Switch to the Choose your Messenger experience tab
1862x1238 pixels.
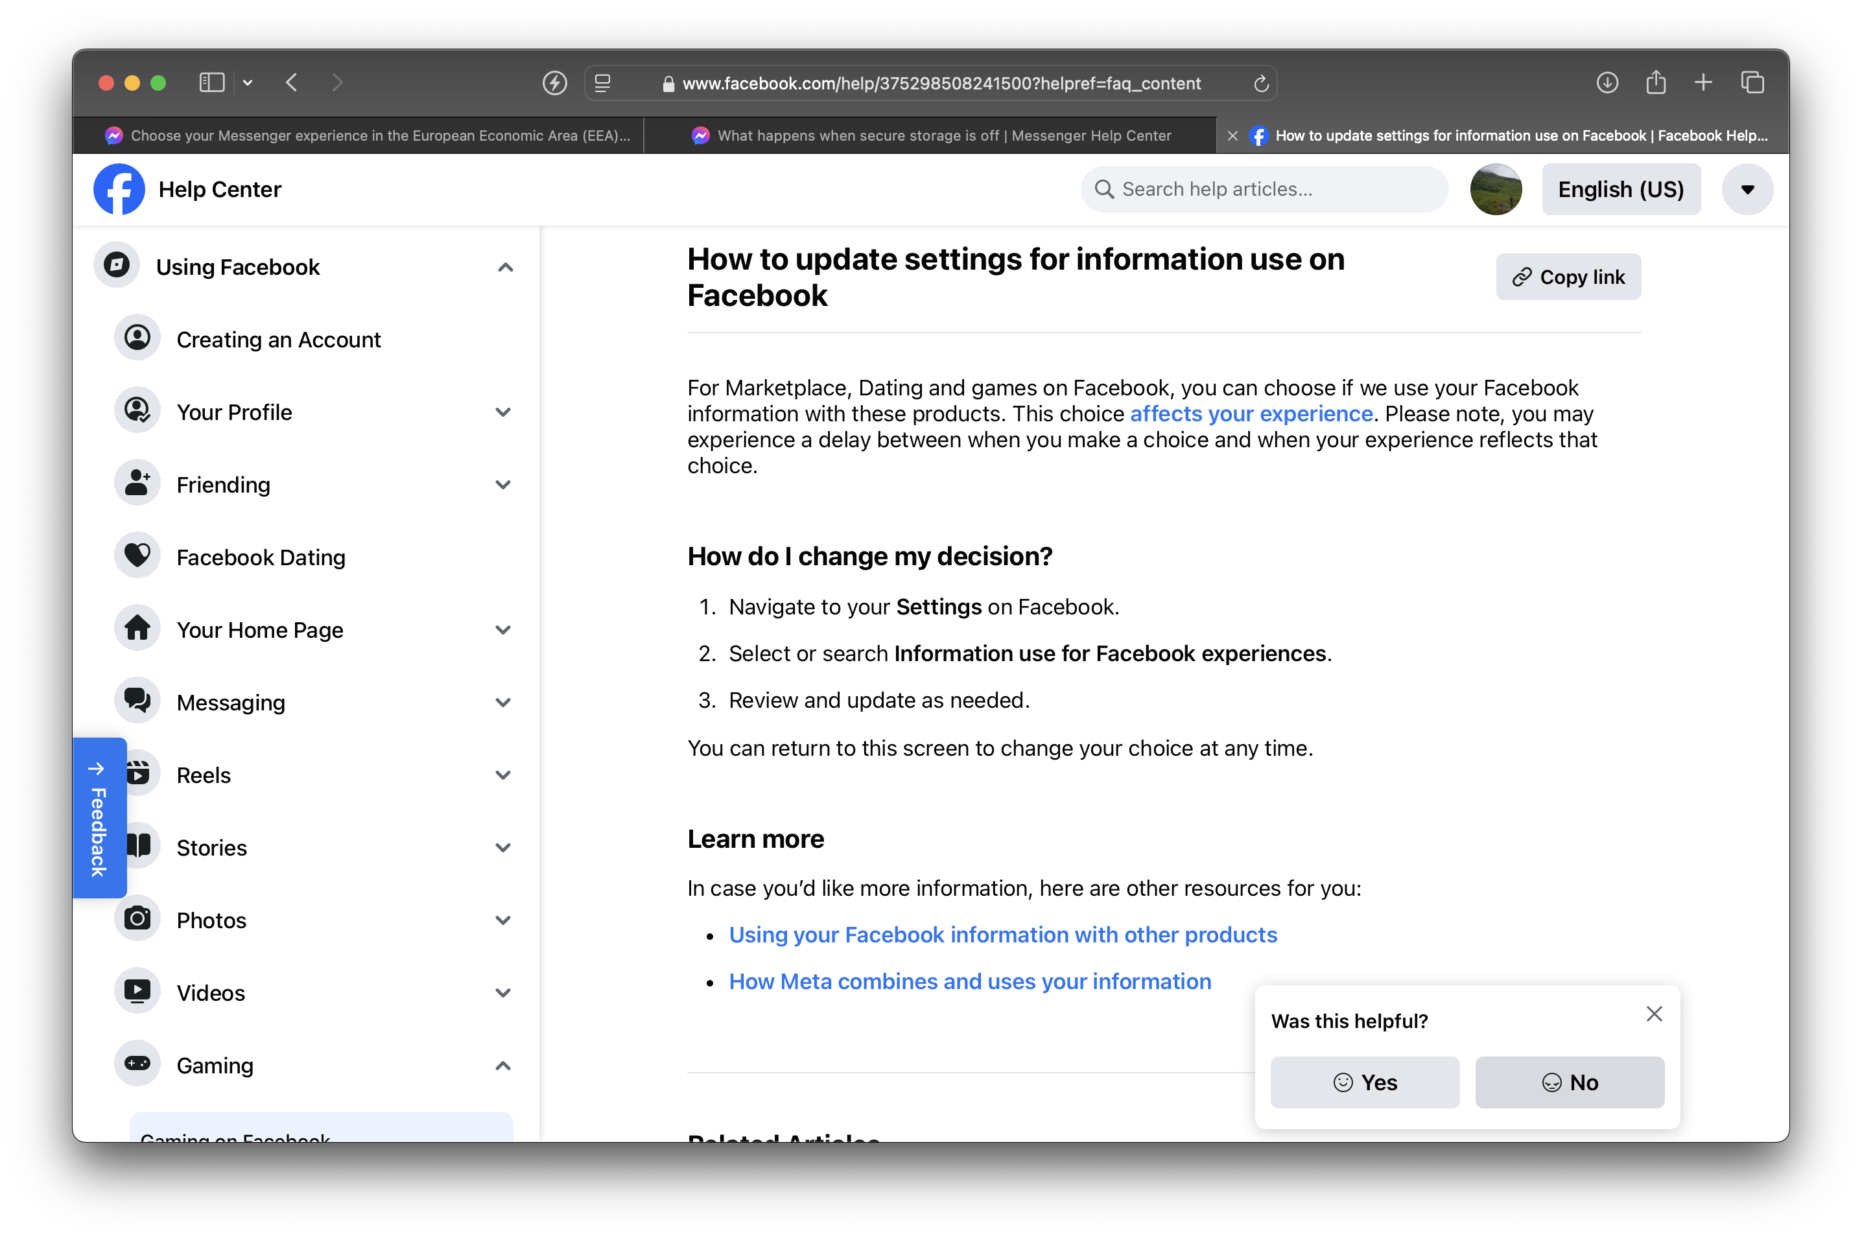pos(359,136)
